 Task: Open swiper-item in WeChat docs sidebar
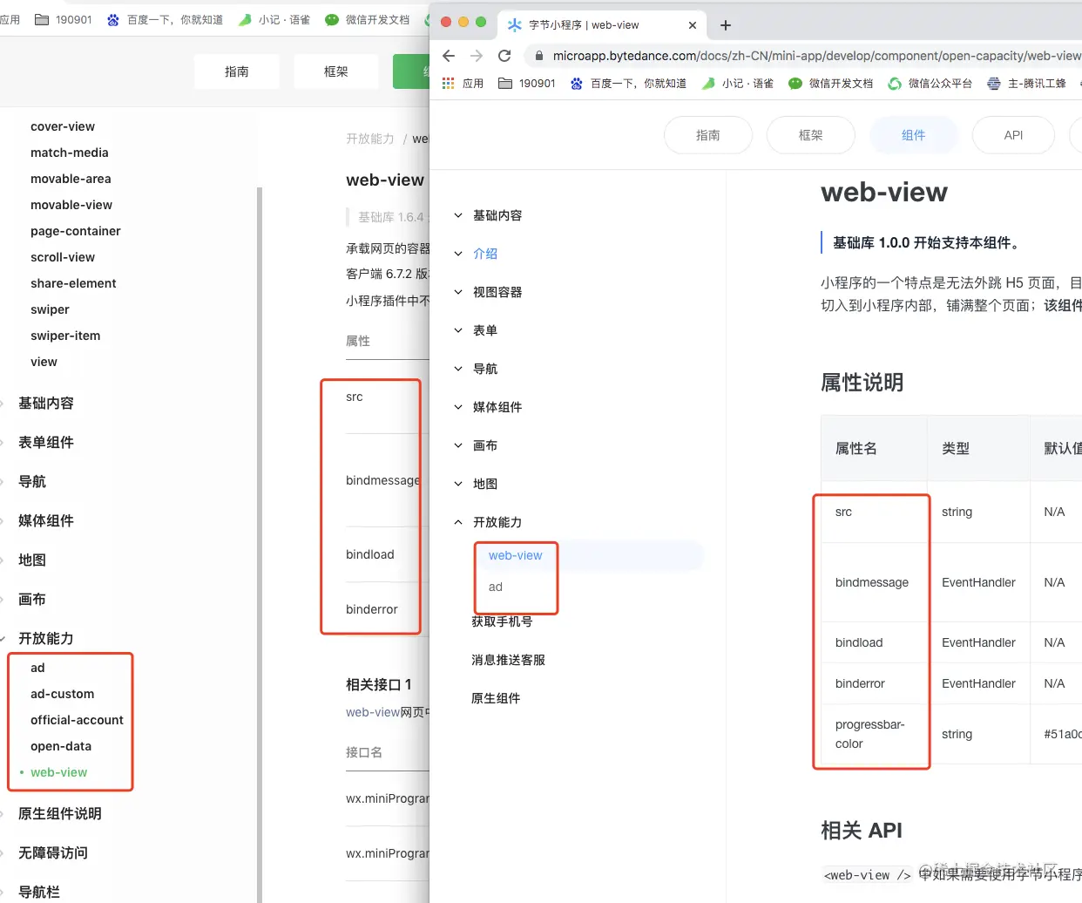pos(65,336)
